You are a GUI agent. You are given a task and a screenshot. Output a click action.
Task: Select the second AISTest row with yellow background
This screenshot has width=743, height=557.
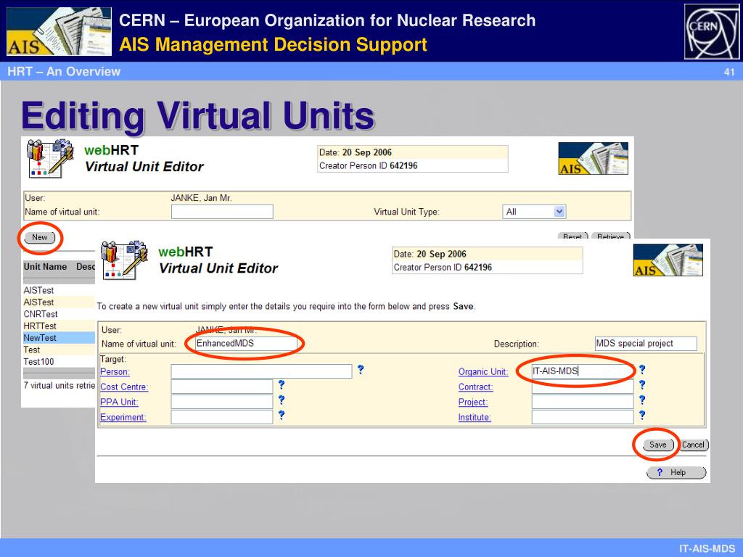(x=59, y=302)
